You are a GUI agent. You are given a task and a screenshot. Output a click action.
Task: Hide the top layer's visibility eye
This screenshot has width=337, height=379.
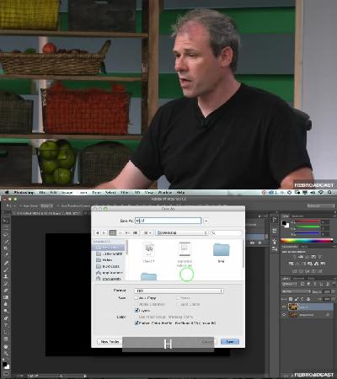tap(284, 307)
